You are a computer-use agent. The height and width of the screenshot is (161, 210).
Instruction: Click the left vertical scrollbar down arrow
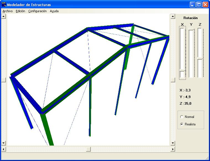tap(4, 143)
